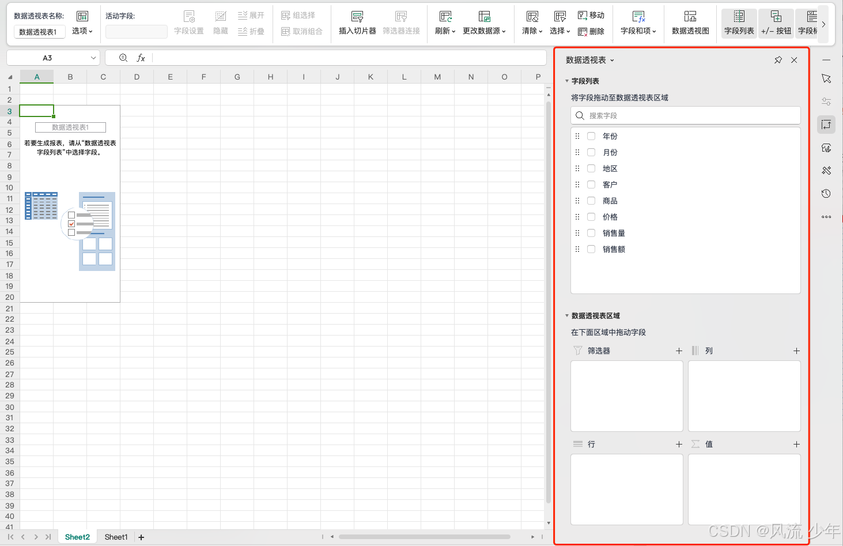Image resolution: width=843 pixels, height=546 pixels.
Task: Open the 选项 dropdown menu
Action: (81, 31)
